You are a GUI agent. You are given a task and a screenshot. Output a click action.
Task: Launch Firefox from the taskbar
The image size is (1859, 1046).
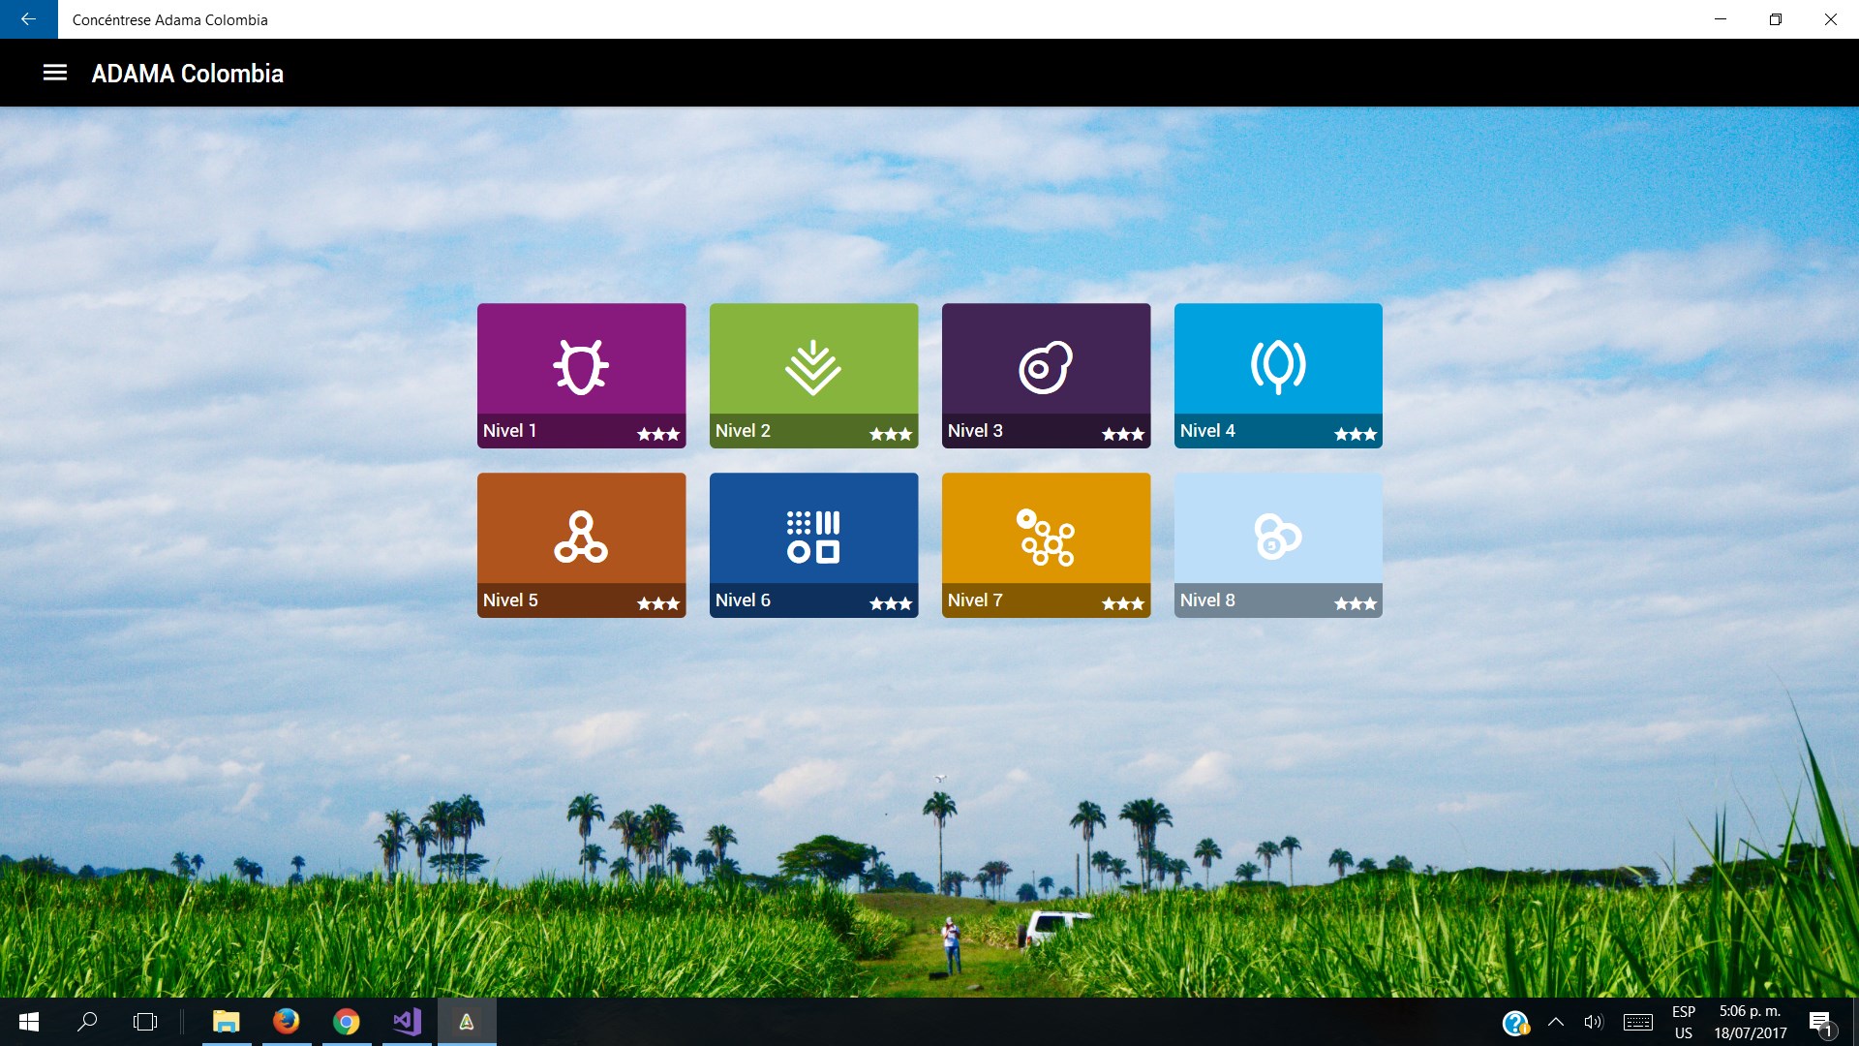(x=287, y=1022)
